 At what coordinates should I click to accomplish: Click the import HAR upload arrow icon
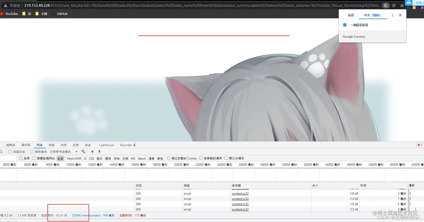(x=92, y=152)
